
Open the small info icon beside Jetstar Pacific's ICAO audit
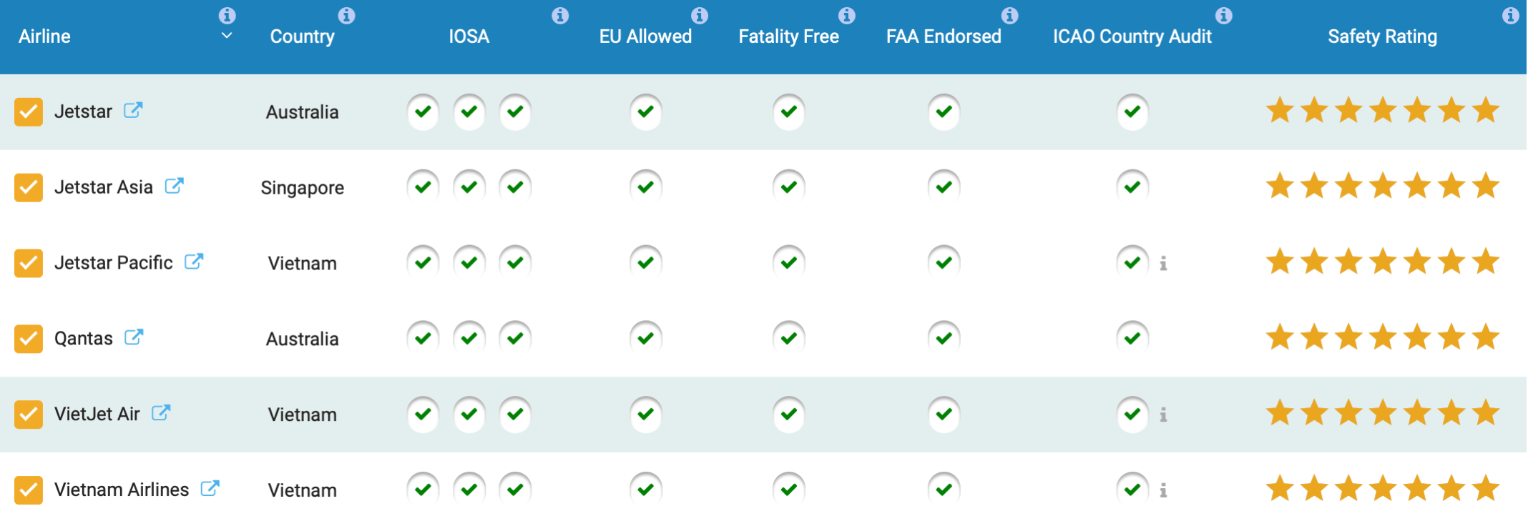coord(1165,263)
